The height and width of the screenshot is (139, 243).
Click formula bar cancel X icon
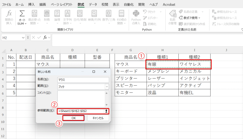pyautogui.click(x=34, y=38)
